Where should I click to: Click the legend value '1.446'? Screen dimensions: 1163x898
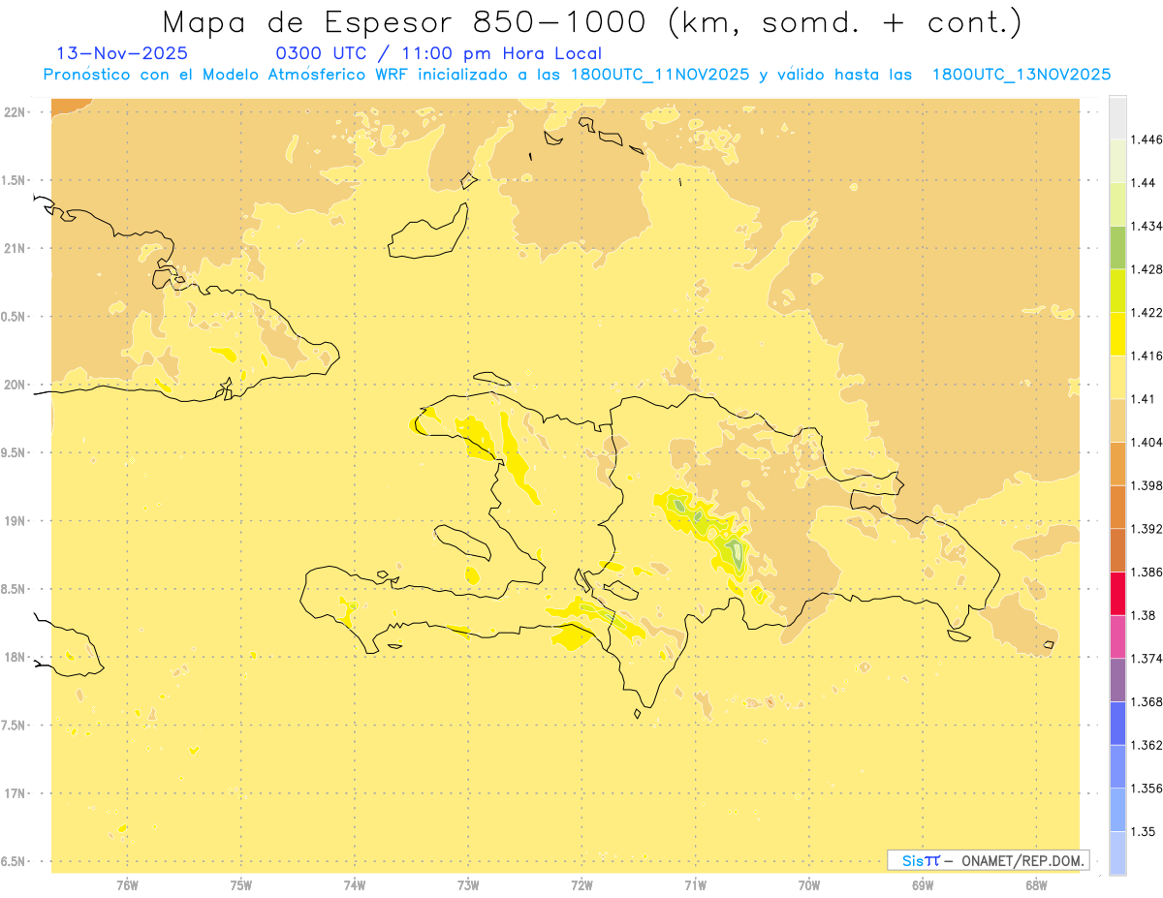tap(1147, 139)
